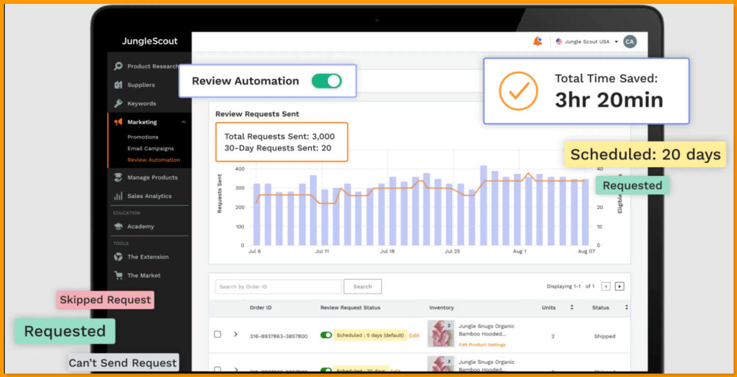The height and width of the screenshot is (377, 737).
Task: Click the Scheduled: 20 days yellow label
Action: [645, 155]
